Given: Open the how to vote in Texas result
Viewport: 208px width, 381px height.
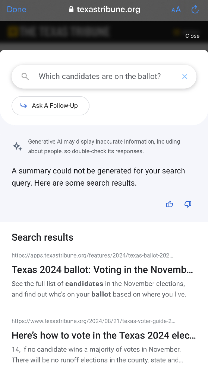Looking at the screenshot, I should tap(104, 335).
